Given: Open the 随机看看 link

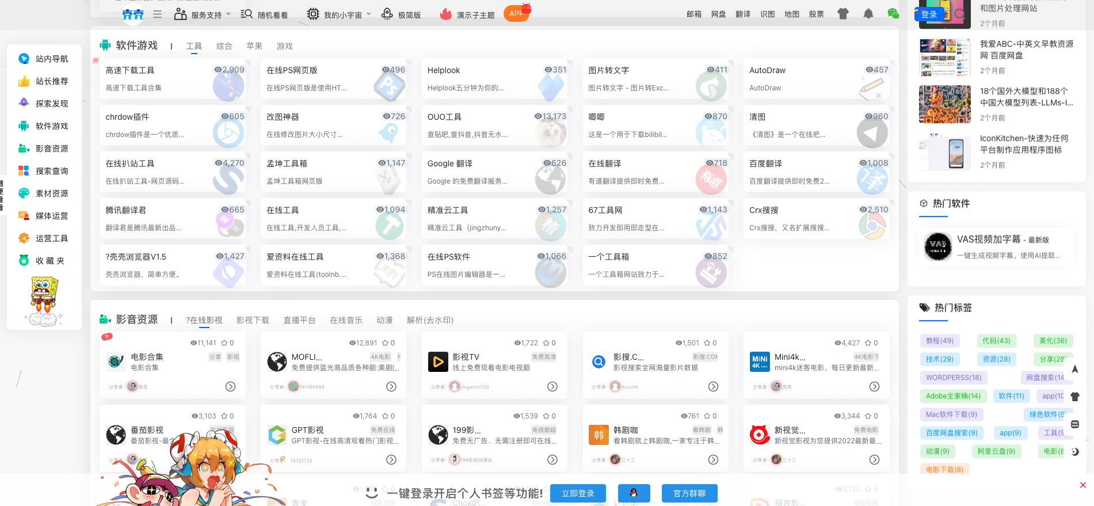Looking at the screenshot, I should (x=264, y=15).
